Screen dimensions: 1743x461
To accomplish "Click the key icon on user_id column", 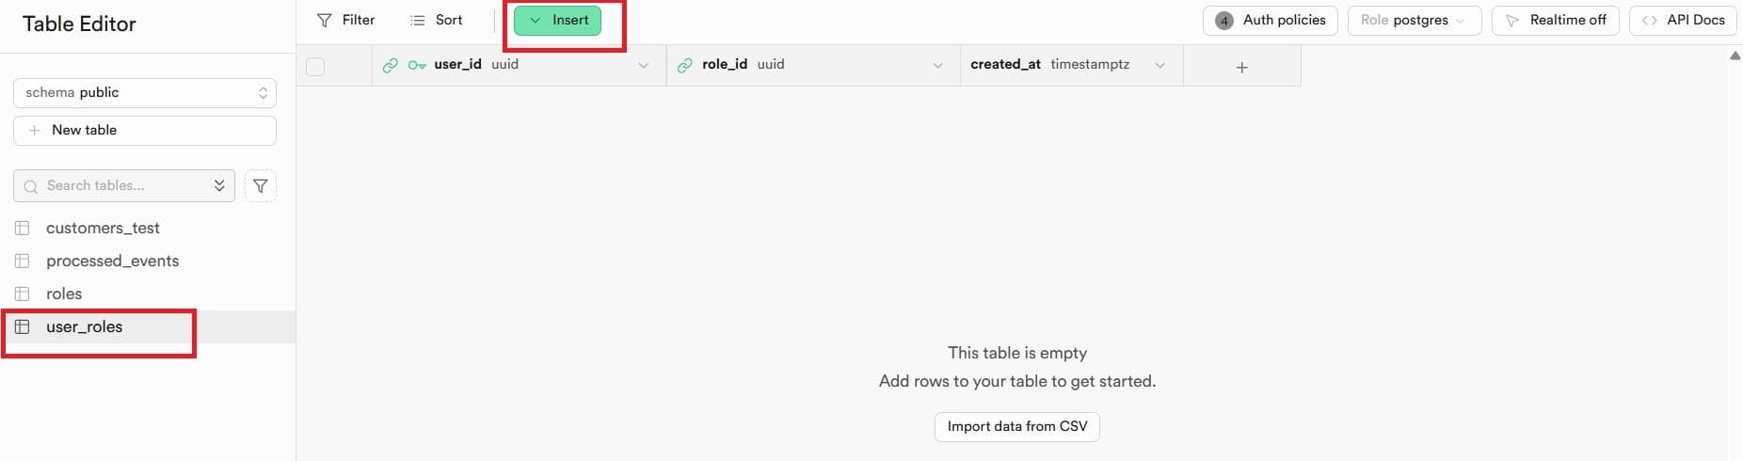I will (x=417, y=65).
